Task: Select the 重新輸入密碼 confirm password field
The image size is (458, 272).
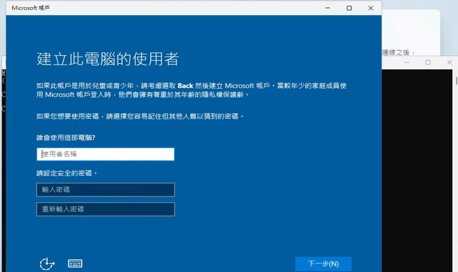Action: click(105, 209)
